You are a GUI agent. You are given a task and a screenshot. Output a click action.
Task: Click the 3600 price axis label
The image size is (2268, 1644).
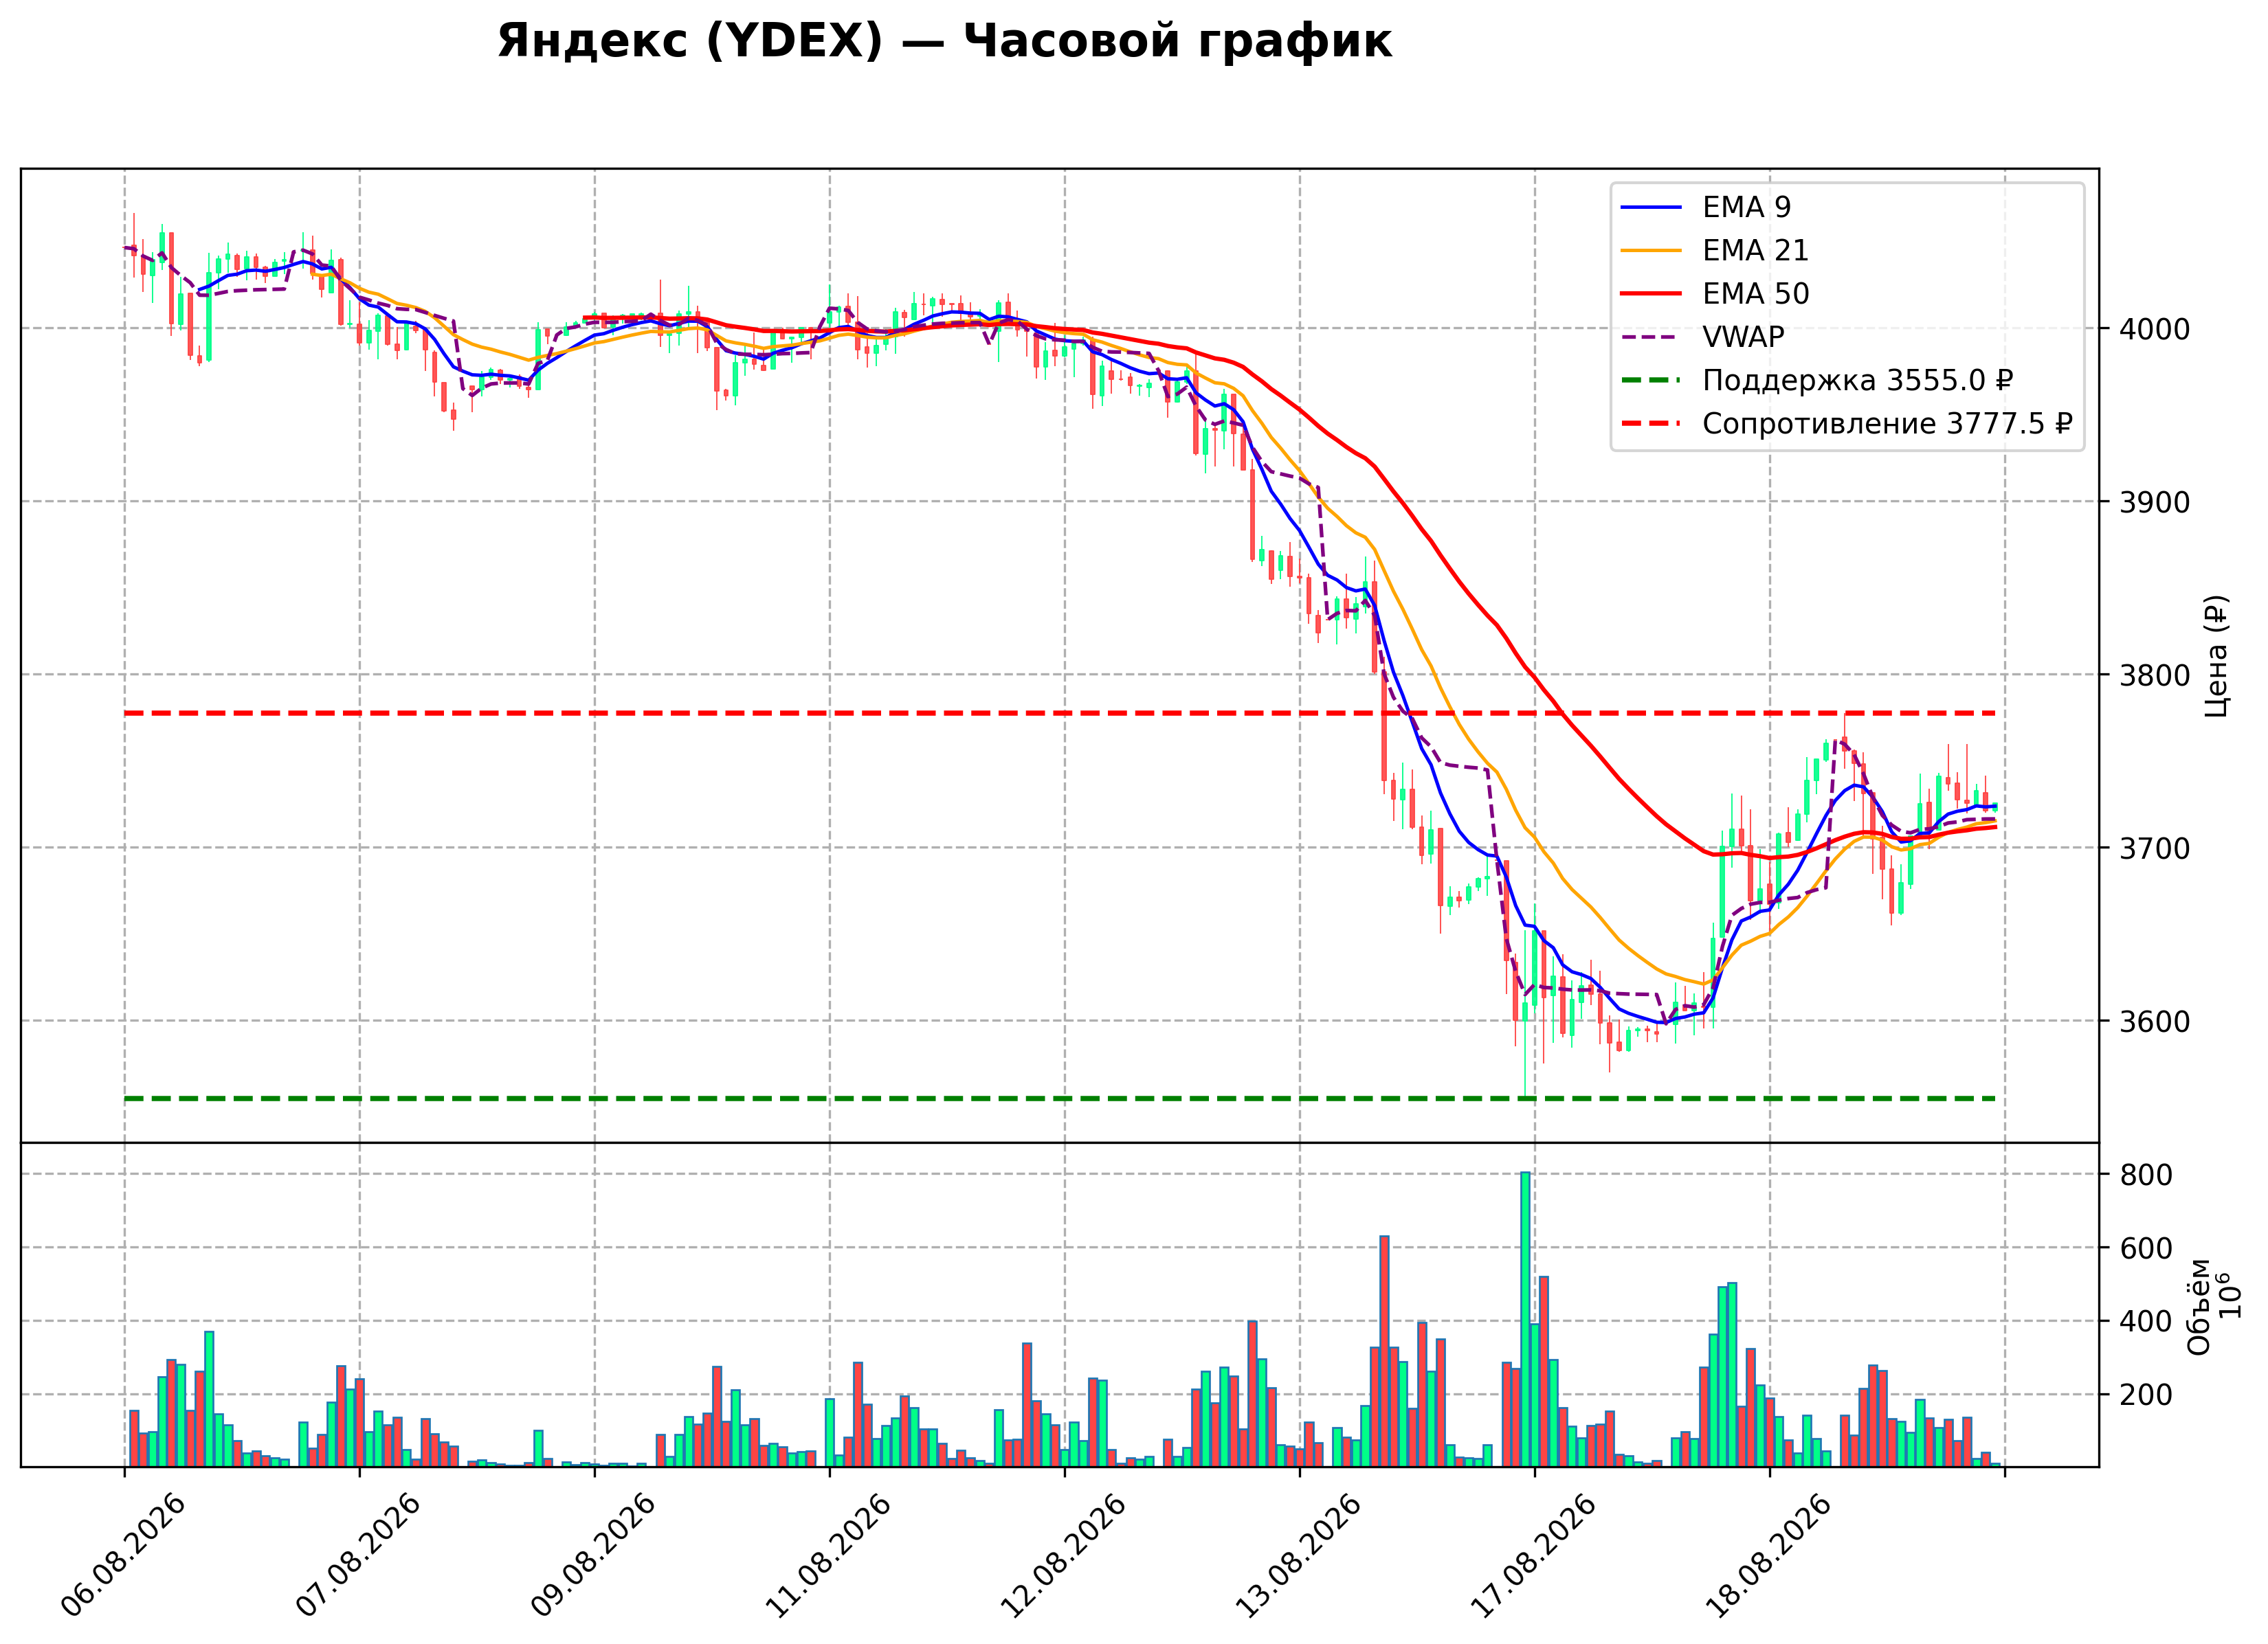(2153, 1022)
